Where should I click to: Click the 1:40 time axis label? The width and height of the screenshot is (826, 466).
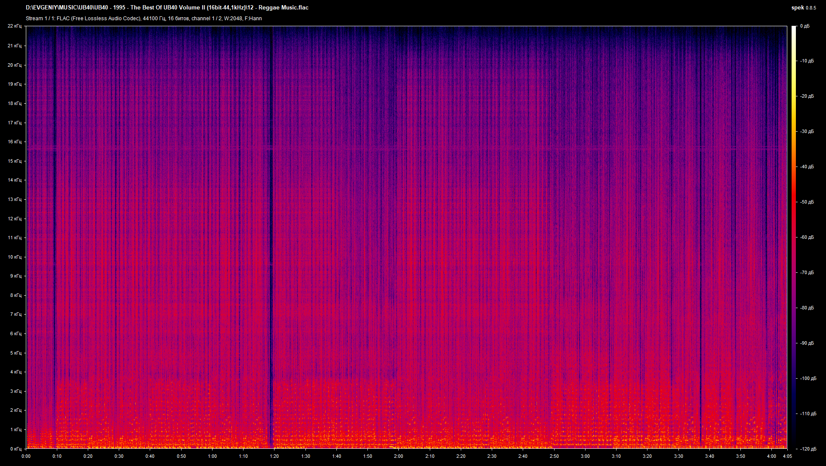click(x=336, y=456)
